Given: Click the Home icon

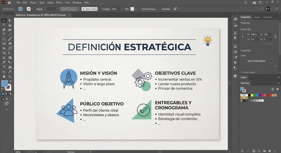Looking at the screenshot, I should 9,3.
